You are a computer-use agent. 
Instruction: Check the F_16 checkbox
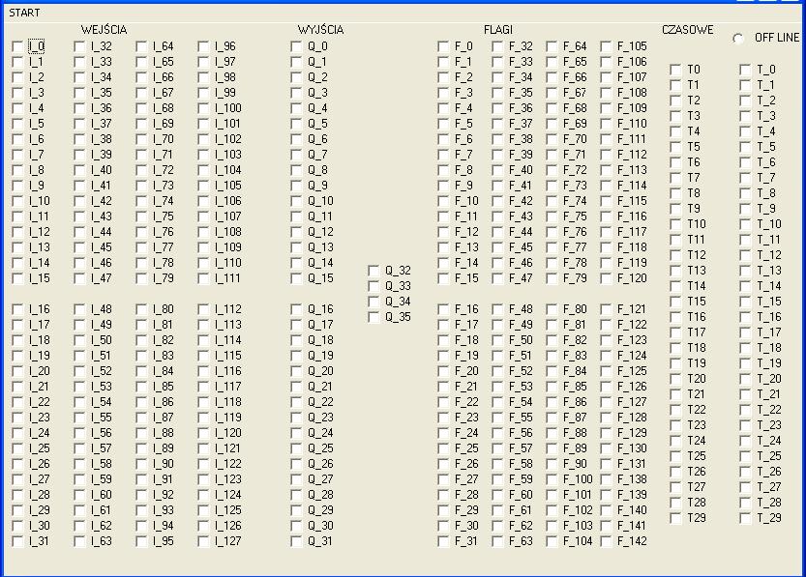[443, 309]
